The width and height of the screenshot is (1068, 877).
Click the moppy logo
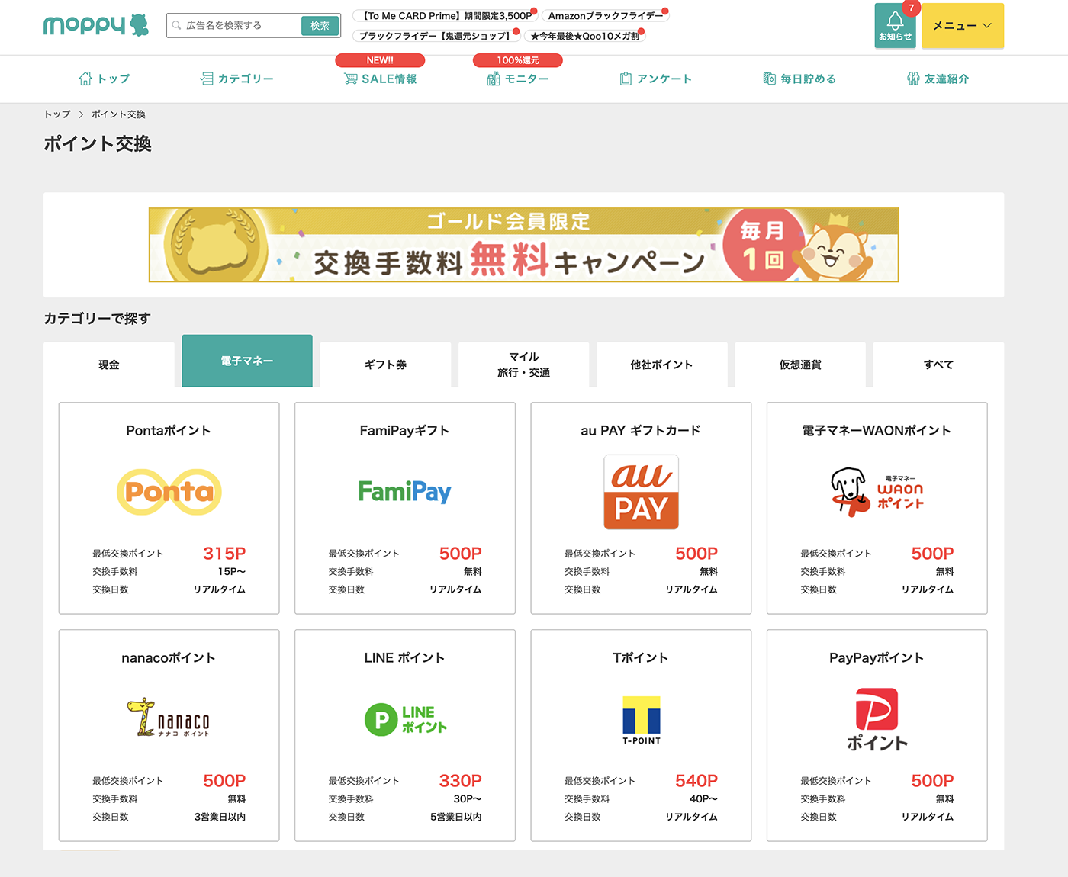coord(96,25)
